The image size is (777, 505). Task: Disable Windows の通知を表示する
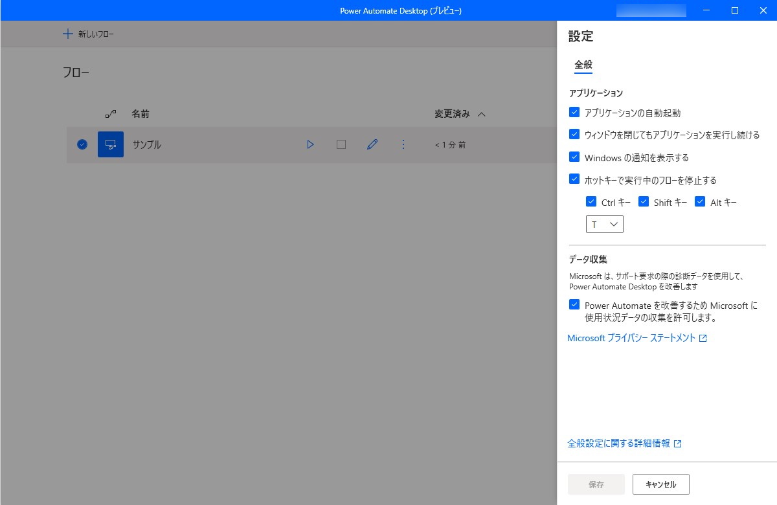pyautogui.click(x=574, y=157)
